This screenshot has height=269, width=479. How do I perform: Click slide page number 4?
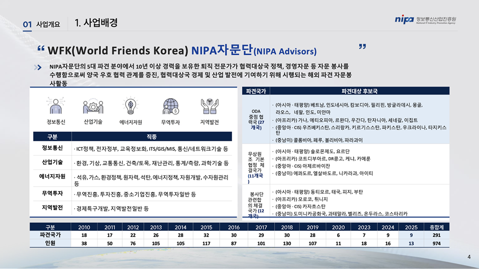click(469, 257)
